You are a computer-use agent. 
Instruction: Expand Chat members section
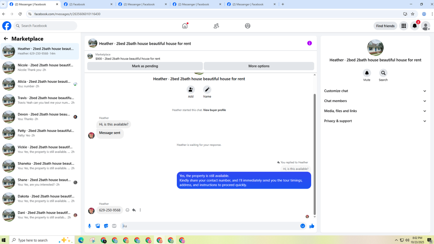click(375, 101)
